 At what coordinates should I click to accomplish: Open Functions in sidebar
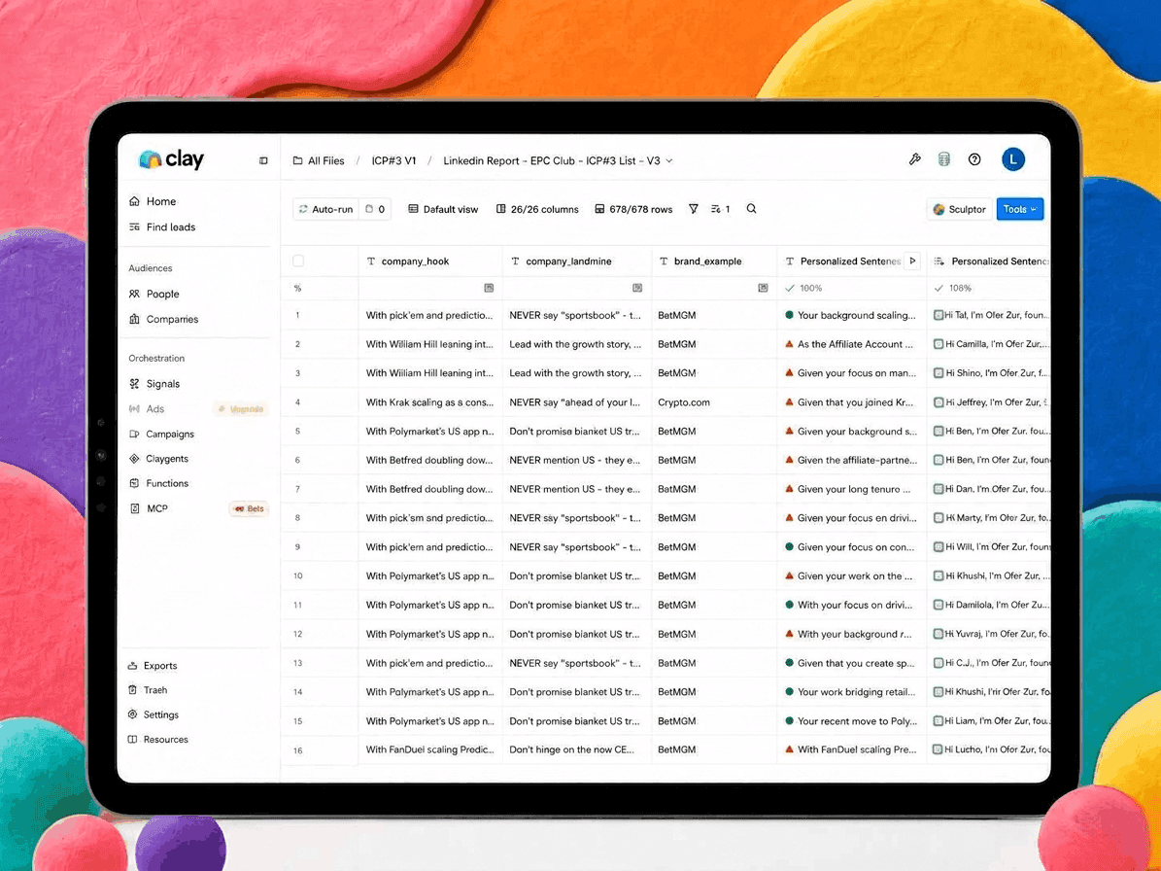tap(158, 483)
